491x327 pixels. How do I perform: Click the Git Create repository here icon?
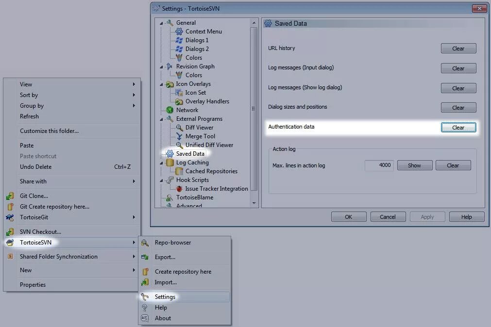point(10,207)
